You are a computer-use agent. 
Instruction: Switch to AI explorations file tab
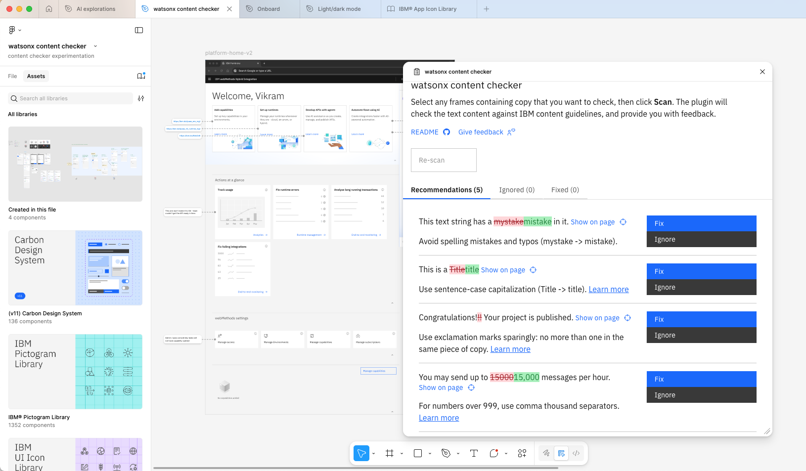pyautogui.click(x=96, y=9)
